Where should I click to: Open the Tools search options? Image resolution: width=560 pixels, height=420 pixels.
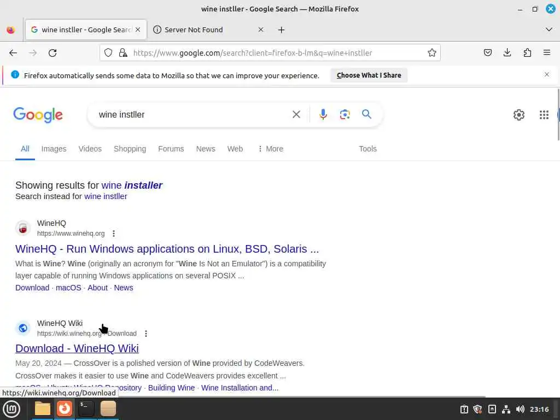click(367, 149)
